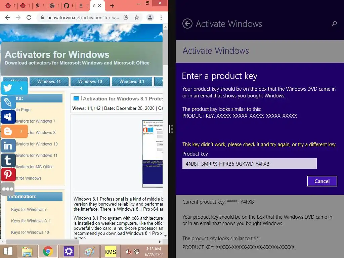Open the Windows 8.1 navigation tab
This screenshot has width=344, height=258.
(132, 81)
